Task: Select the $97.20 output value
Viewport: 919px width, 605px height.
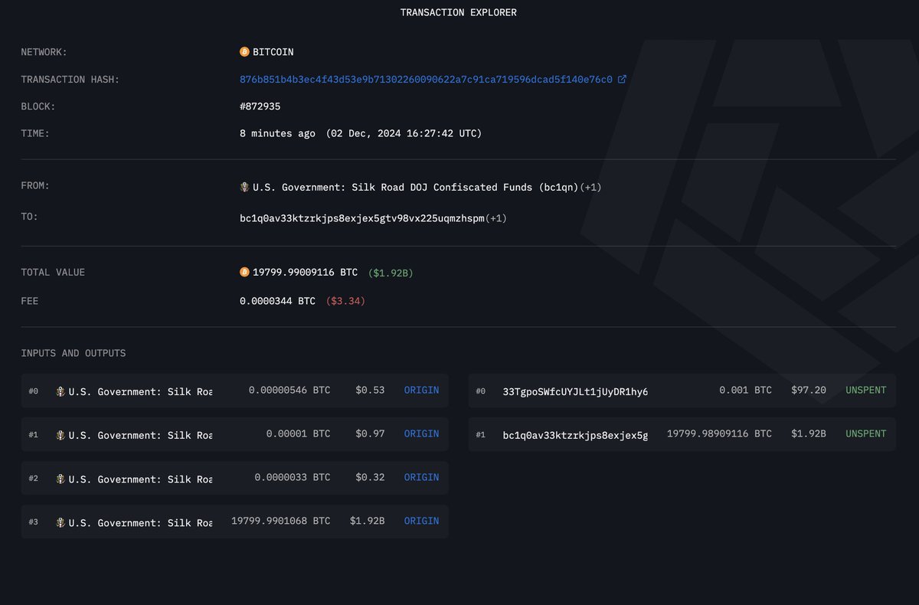Action: [809, 390]
